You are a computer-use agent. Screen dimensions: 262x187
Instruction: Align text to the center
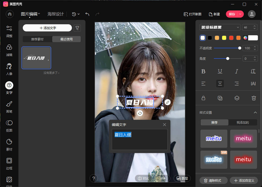[x=220, y=84]
